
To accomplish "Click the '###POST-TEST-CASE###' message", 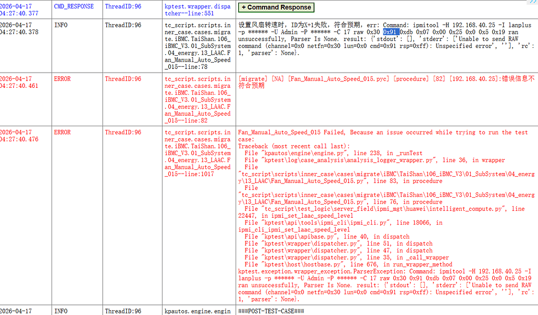I will [x=271, y=311].
